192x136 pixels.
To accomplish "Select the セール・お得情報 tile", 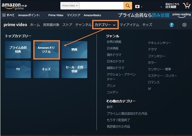I will [x=74, y=69].
